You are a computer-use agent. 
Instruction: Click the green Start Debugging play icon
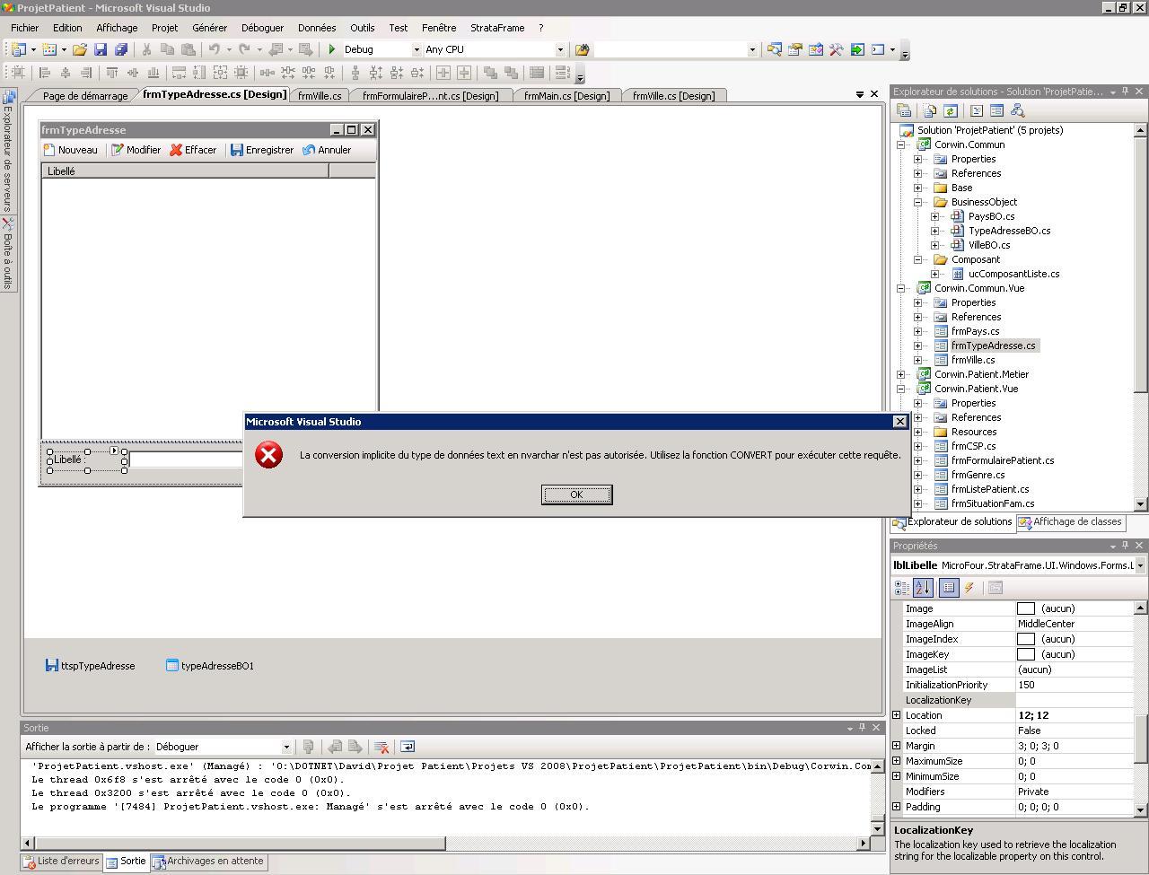pyautogui.click(x=332, y=49)
